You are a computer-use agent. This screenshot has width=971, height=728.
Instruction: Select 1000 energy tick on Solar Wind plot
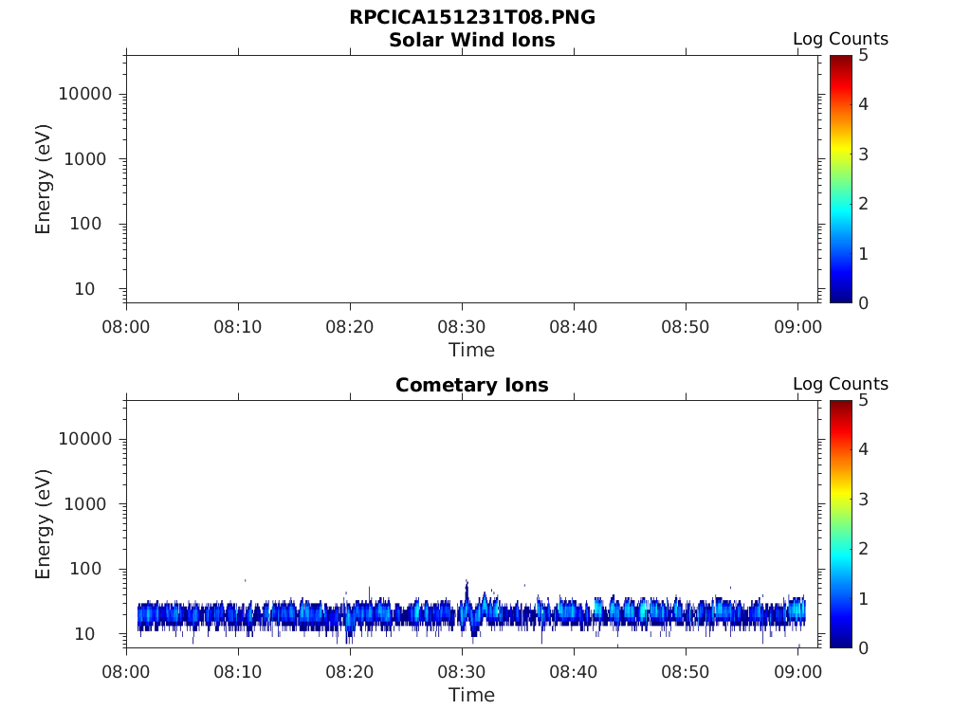pos(85,159)
